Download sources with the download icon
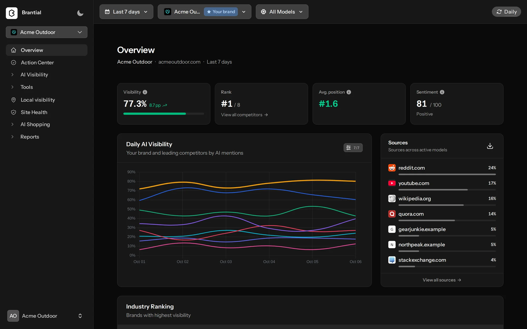This screenshot has width=527, height=329. pos(490,146)
